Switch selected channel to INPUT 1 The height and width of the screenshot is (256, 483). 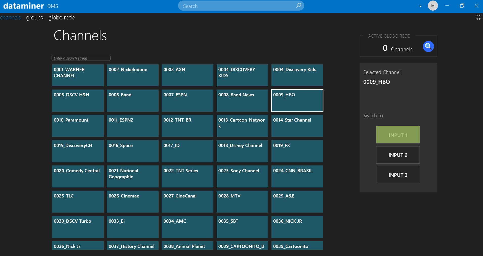pyautogui.click(x=398, y=135)
